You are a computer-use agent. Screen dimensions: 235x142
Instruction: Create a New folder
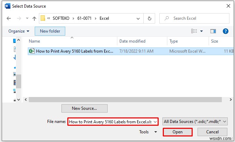(50, 31)
